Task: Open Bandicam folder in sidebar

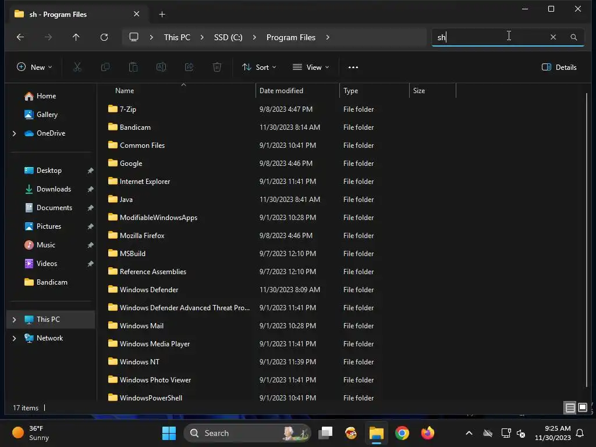Action: pyautogui.click(x=52, y=282)
